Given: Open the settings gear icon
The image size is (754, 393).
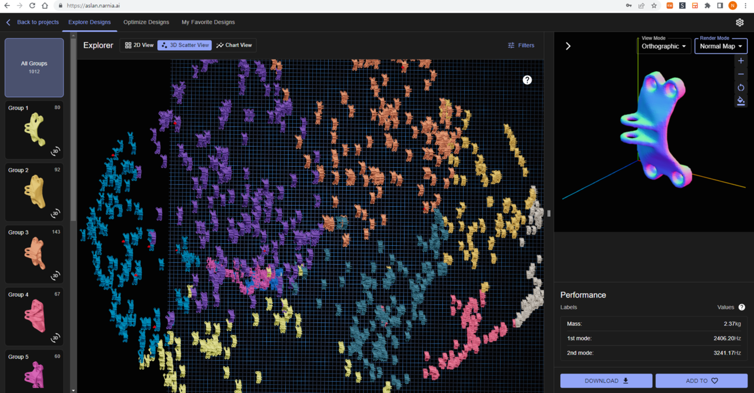Looking at the screenshot, I should tap(740, 22).
